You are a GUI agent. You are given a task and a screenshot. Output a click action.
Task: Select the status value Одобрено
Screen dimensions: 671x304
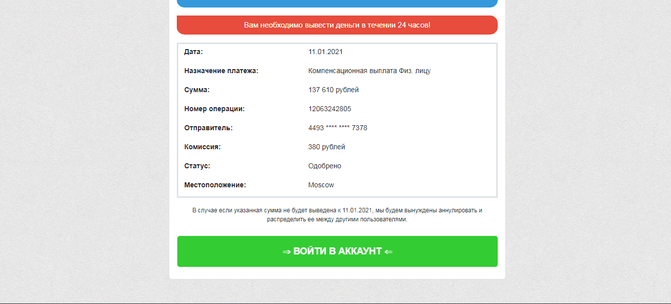[x=324, y=166]
